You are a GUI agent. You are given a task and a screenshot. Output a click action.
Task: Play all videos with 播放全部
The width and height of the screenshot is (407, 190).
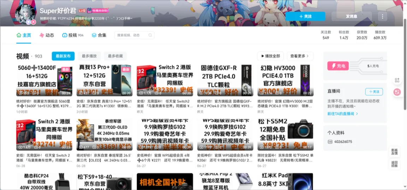click(x=270, y=56)
